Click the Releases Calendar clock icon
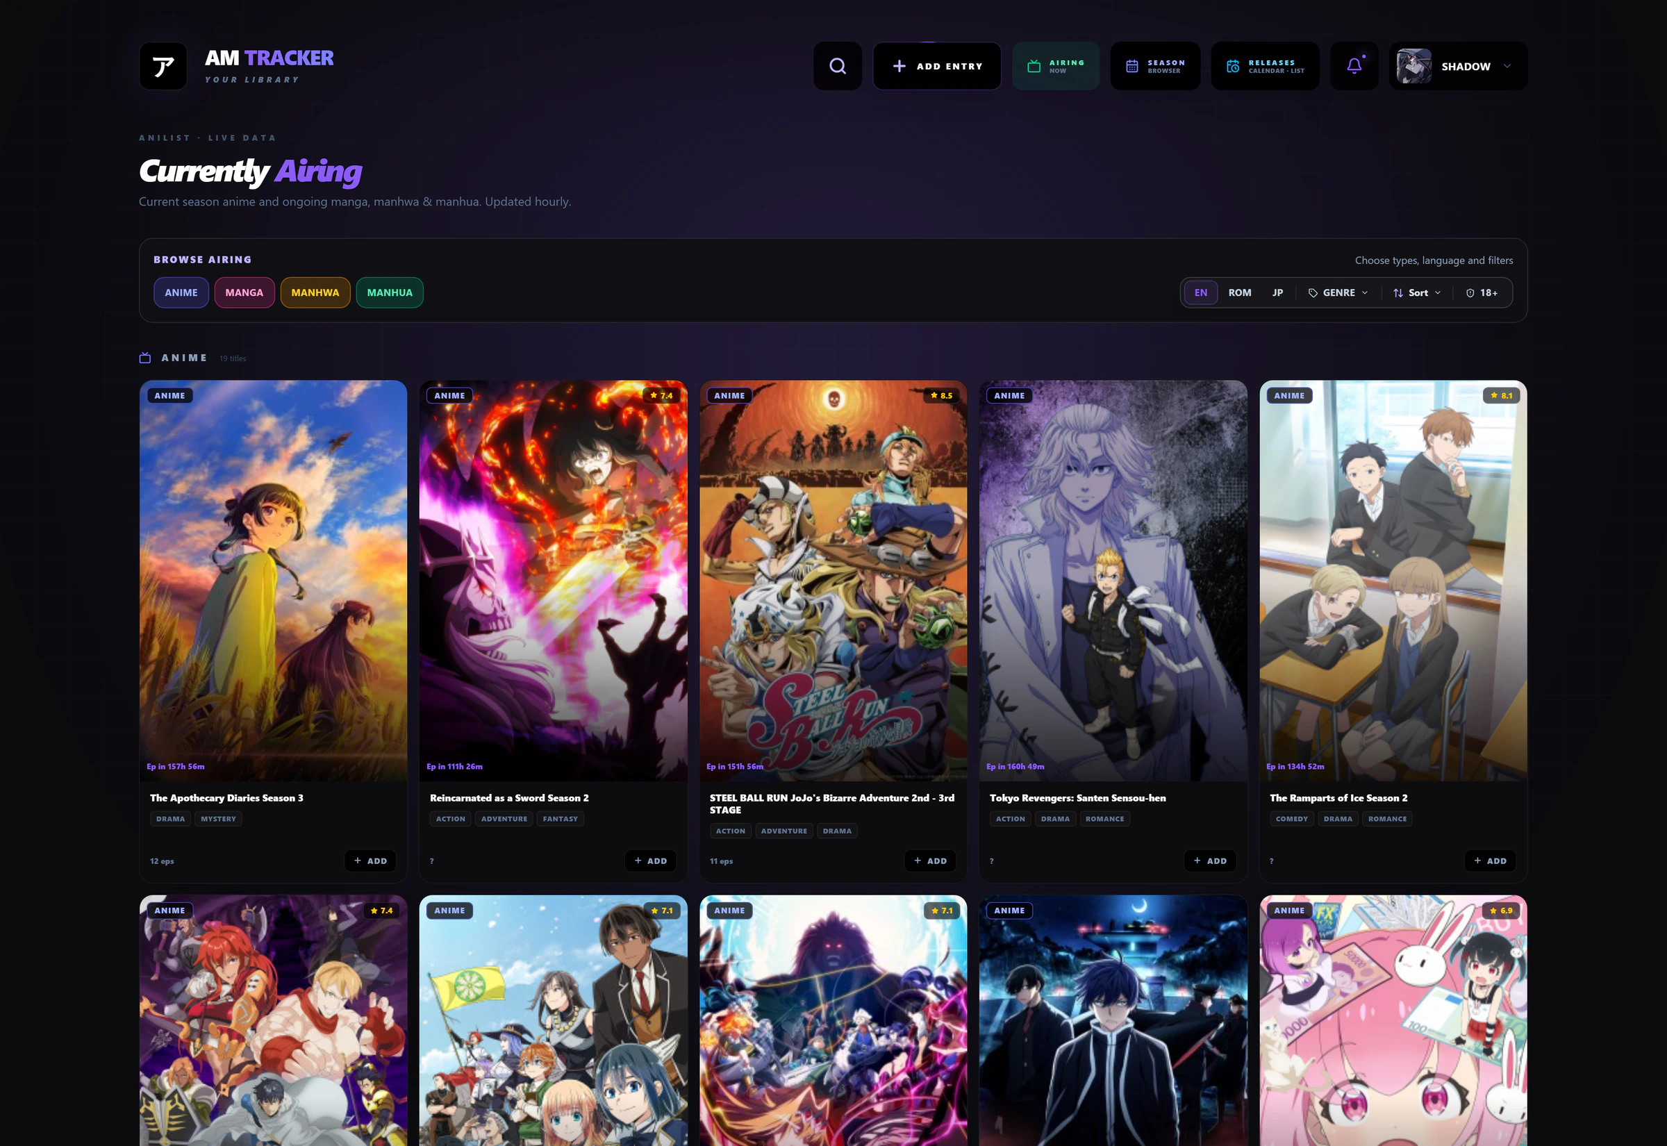The width and height of the screenshot is (1667, 1146). click(x=1233, y=66)
